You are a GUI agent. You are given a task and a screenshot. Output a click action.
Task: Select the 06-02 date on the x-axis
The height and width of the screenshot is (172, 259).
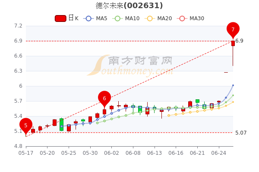point(112,153)
